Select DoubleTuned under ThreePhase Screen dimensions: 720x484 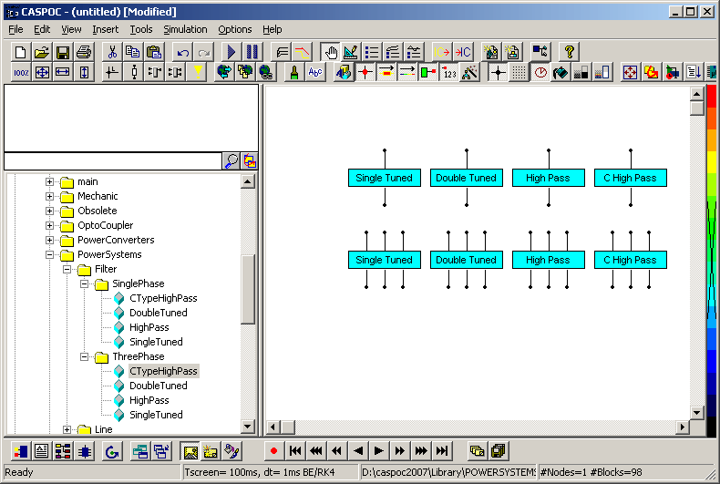point(159,386)
